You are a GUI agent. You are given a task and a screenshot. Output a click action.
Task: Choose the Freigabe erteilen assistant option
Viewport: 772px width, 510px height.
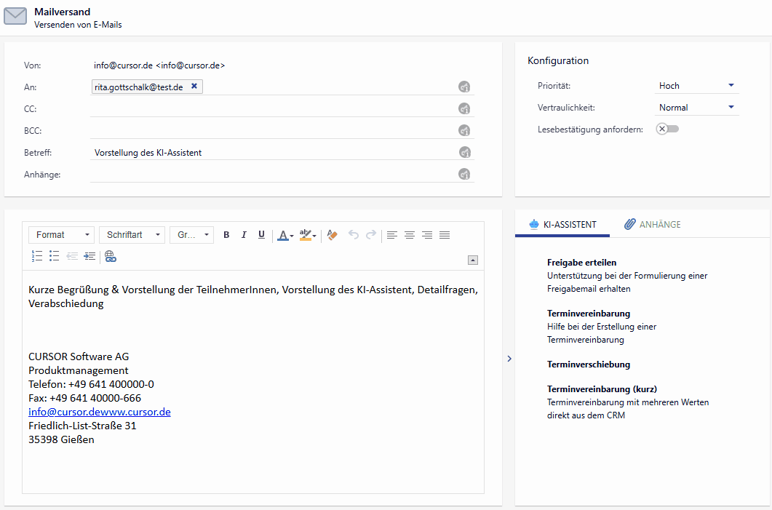click(586, 263)
